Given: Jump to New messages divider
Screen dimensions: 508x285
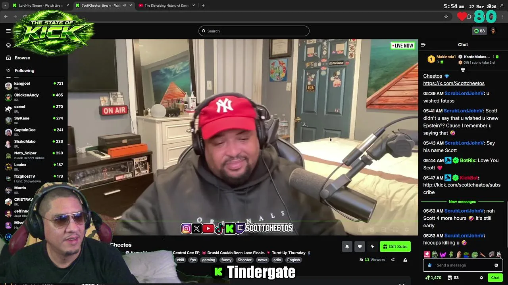Looking at the screenshot, I should [462, 202].
